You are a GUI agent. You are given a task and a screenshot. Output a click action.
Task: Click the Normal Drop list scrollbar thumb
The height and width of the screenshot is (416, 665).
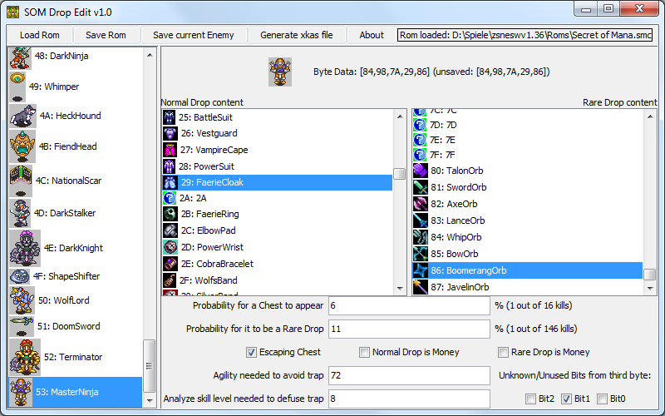(x=399, y=174)
